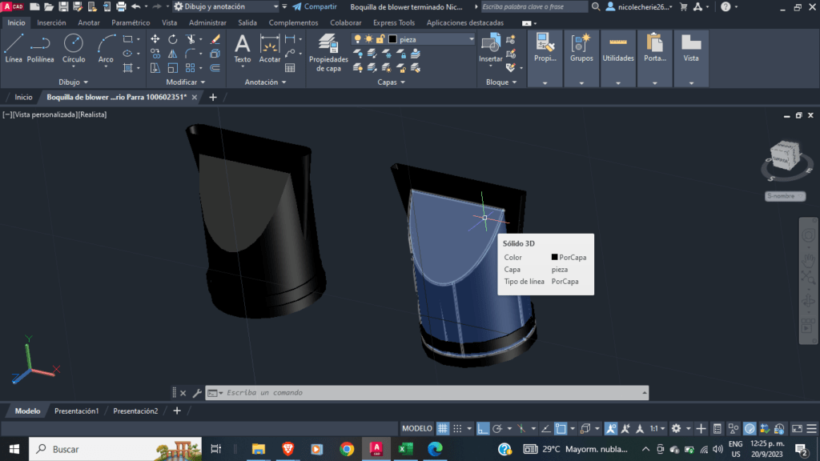This screenshot has height=461, width=820.
Task: Toggle snap mode dotted-grid icon
Action: (x=457, y=429)
